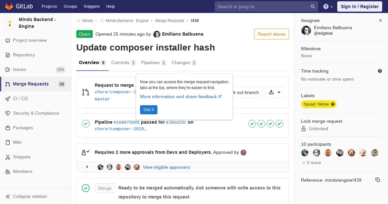Open the help question mark dropdown
388x204 pixels.
tap(328, 6)
